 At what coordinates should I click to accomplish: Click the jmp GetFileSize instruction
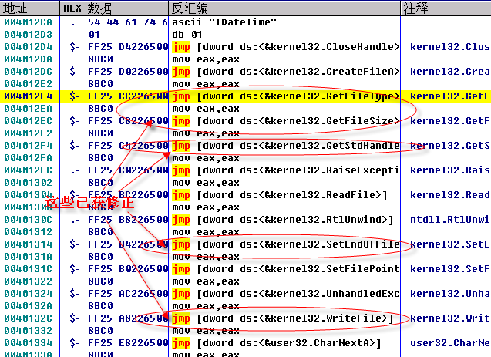point(285,121)
